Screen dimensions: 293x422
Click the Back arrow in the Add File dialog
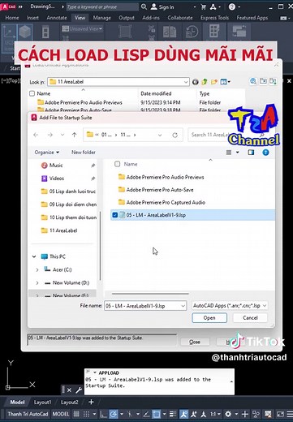coord(36,135)
